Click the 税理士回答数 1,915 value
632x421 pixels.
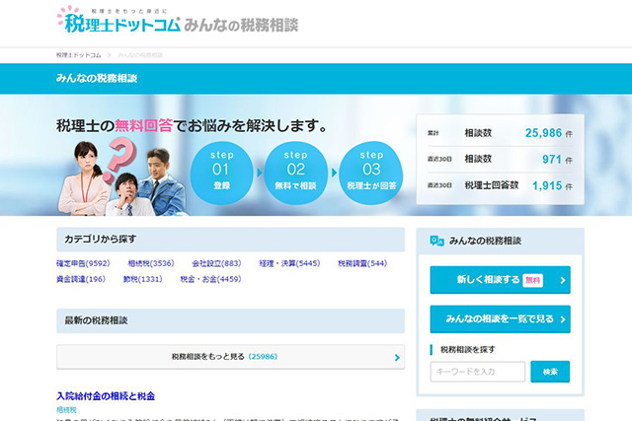point(547,185)
